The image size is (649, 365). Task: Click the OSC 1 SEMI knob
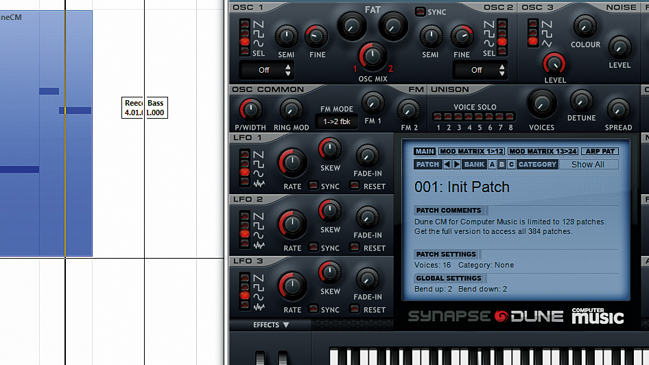[x=286, y=36]
